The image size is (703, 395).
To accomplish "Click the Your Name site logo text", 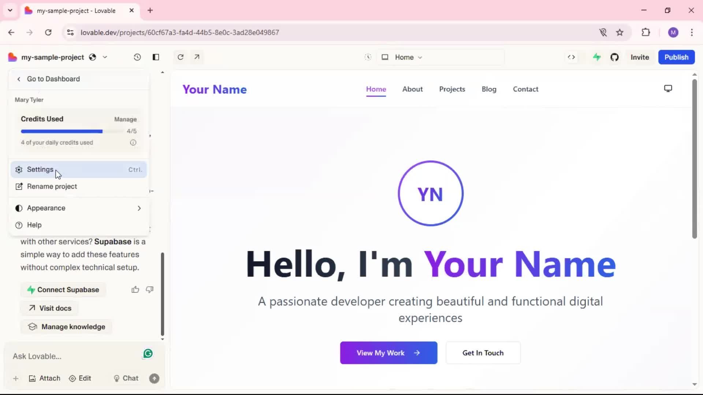I will (215, 89).
